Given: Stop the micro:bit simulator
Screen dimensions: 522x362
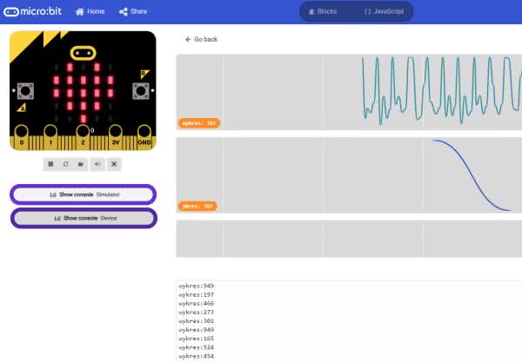Looking at the screenshot, I should tap(50, 163).
